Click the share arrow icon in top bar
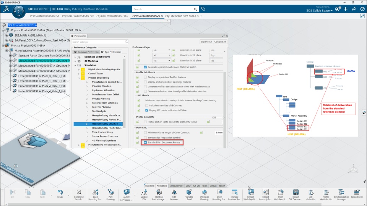The image size is (367, 206). coord(354,9)
